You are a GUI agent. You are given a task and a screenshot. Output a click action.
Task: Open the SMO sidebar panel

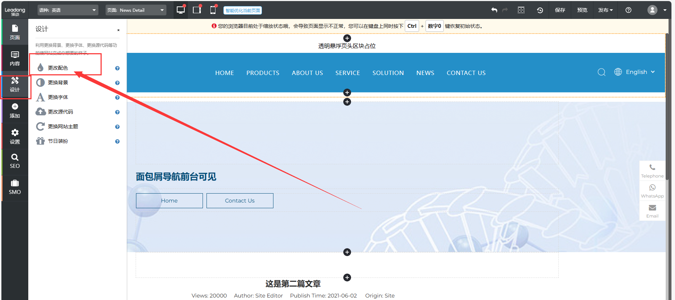click(15, 187)
